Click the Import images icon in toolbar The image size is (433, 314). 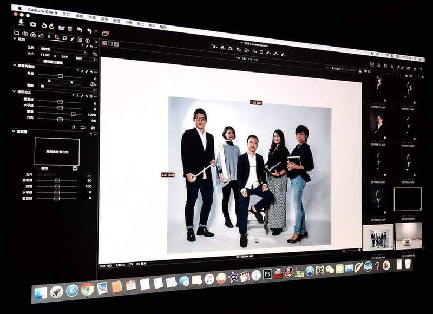point(21,22)
